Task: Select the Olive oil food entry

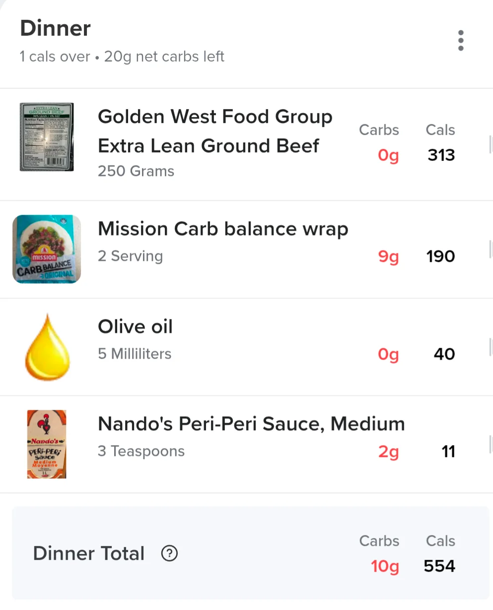Action: (246, 347)
